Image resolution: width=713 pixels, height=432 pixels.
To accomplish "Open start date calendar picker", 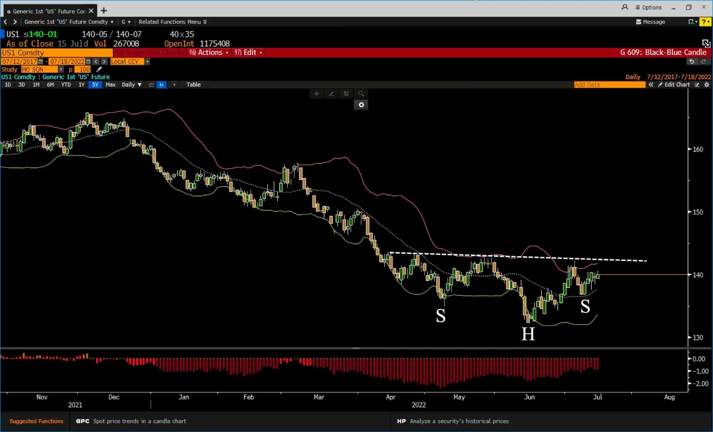I will pos(41,62).
